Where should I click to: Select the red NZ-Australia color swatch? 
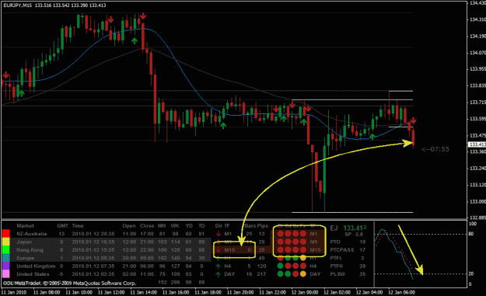tap(6, 233)
